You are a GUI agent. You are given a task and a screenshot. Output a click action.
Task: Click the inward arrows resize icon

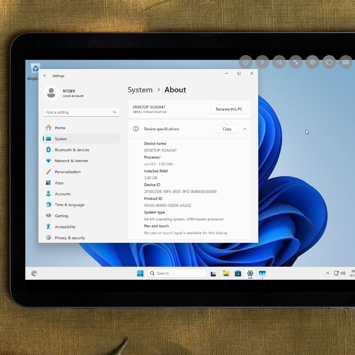[x=296, y=62]
